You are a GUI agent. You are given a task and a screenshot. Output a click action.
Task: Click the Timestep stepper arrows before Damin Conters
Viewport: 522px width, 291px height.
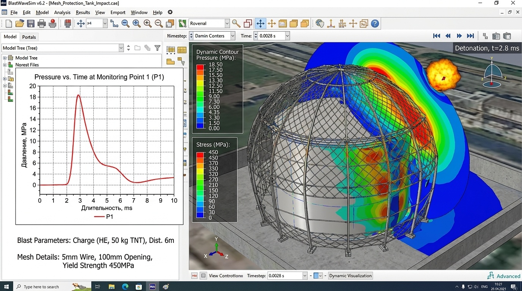pyautogui.click(x=192, y=36)
